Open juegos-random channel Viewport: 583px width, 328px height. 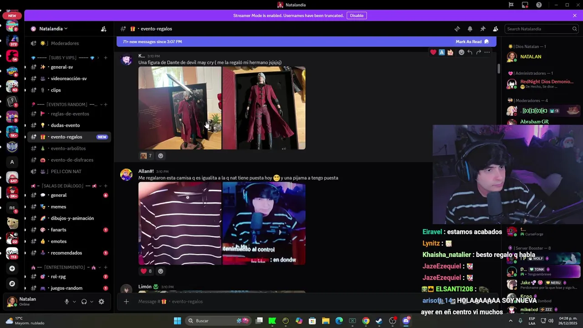pyautogui.click(x=69, y=288)
